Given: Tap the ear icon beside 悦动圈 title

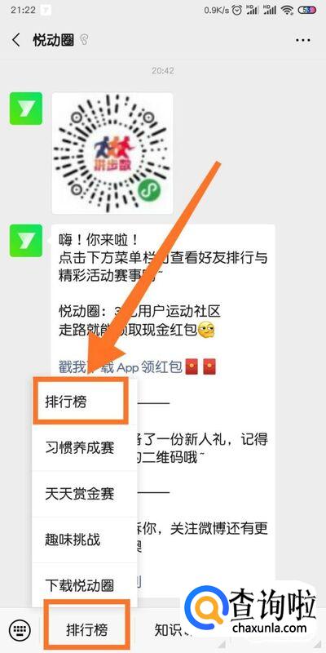Looking at the screenshot, I should click(x=85, y=40).
